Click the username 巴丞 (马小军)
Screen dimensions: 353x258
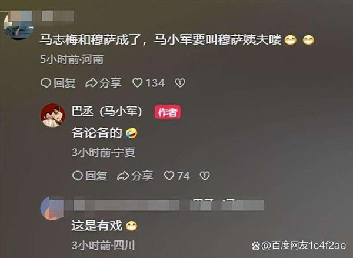point(106,112)
